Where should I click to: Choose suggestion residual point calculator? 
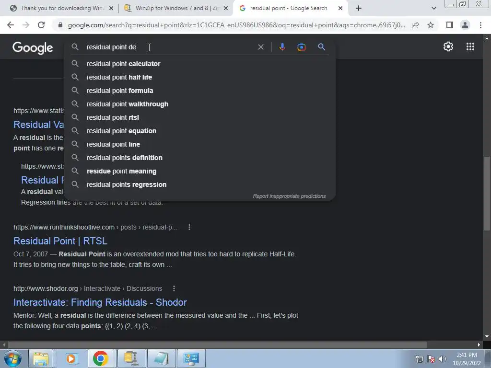200,64
